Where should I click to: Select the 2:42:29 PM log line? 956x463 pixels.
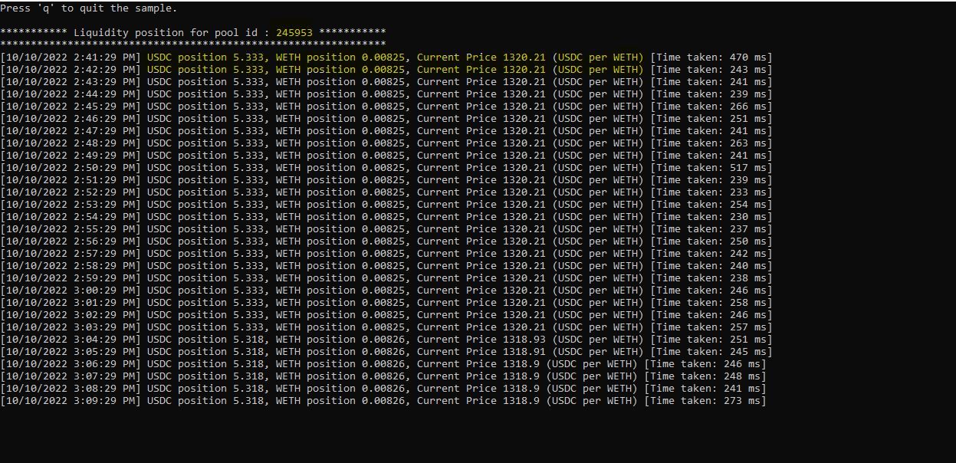(x=386, y=70)
